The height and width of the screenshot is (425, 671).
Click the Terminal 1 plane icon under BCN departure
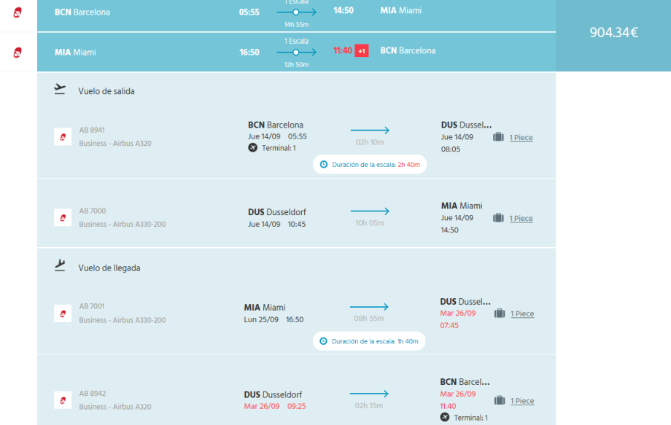point(253,148)
